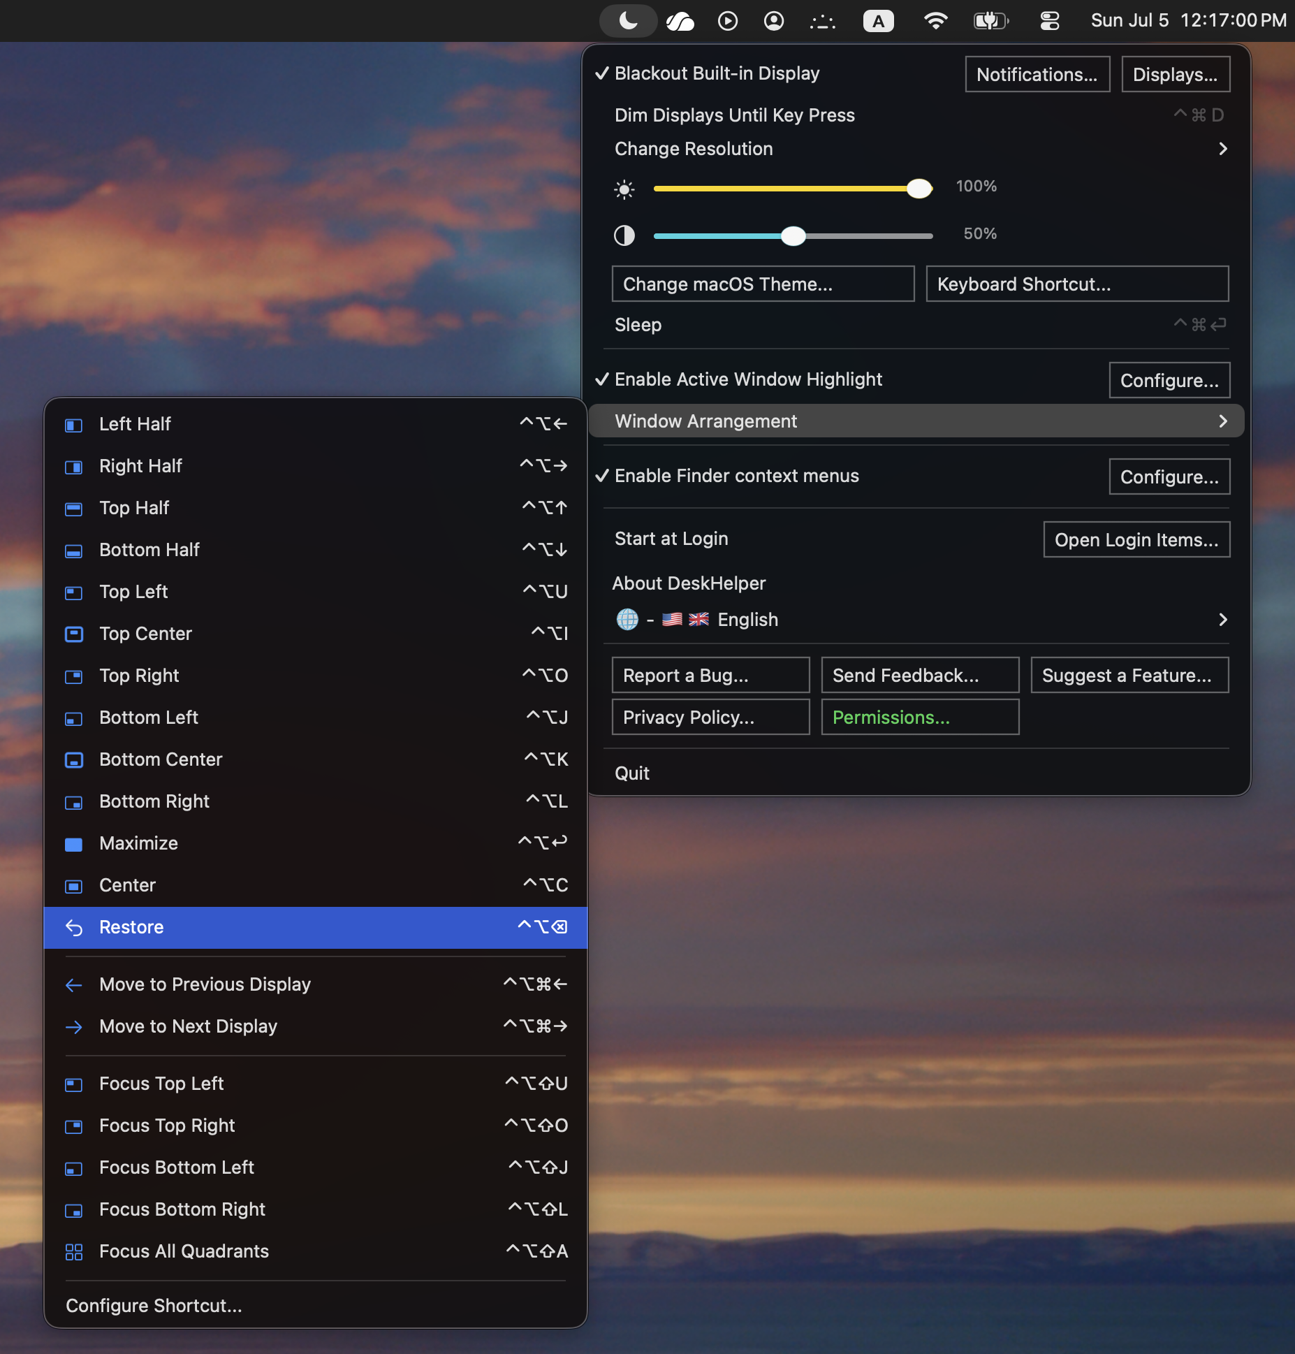1295x1354 pixels.
Task: Choose Configure Shortcut… in the submenu
Action: click(154, 1306)
